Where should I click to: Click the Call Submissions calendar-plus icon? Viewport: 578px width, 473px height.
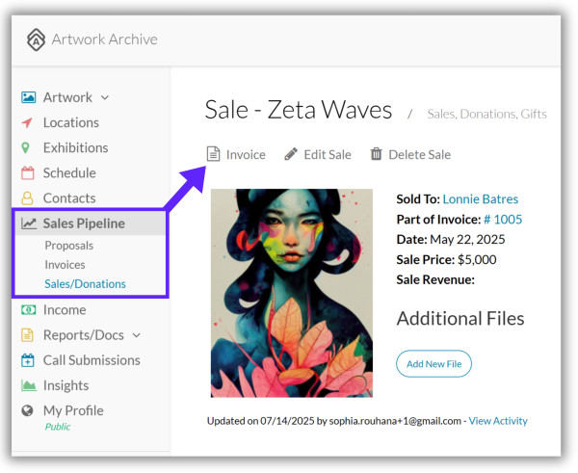(28, 360)
